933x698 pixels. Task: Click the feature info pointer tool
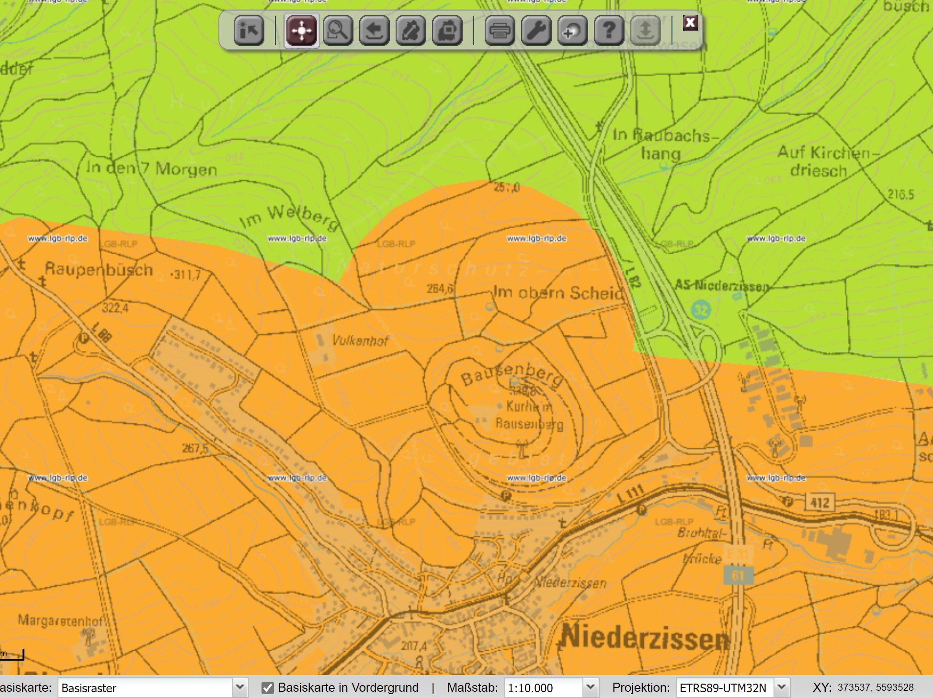click(x=249, y=31)
